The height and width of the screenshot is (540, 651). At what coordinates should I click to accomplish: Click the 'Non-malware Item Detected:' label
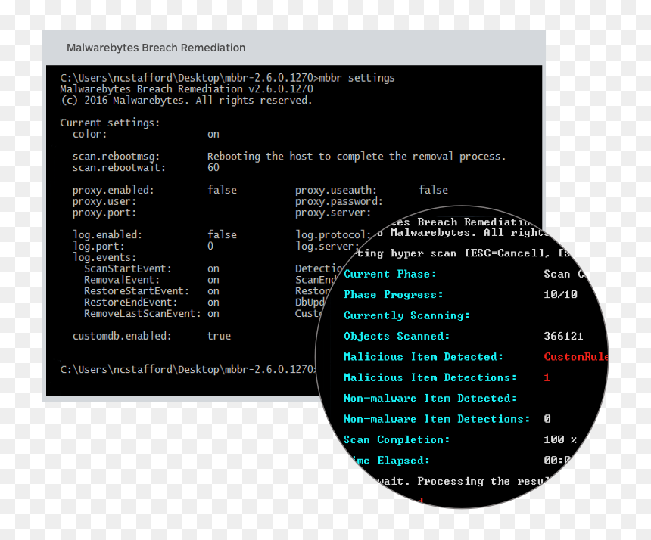coord(430,399)
